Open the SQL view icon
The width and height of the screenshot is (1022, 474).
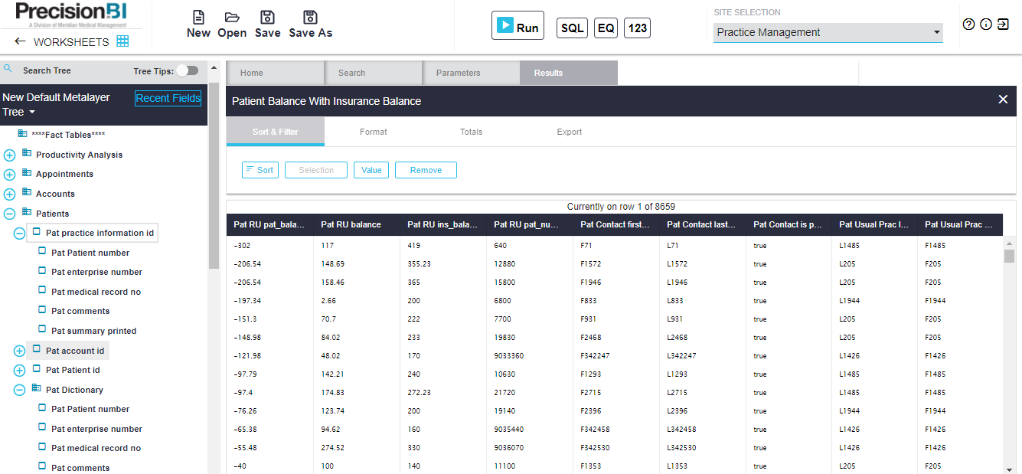pyautogui.click(x=572, y=28)
